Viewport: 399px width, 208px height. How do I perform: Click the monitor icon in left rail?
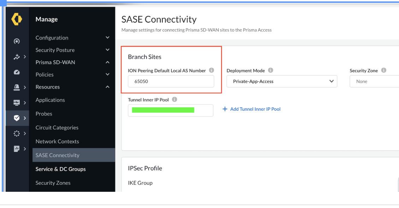click(x=17, y=103)
